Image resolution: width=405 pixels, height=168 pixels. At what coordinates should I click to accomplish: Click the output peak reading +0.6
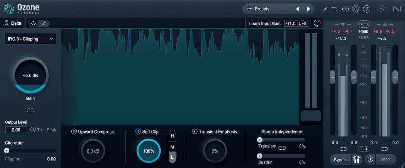[377, 31]
